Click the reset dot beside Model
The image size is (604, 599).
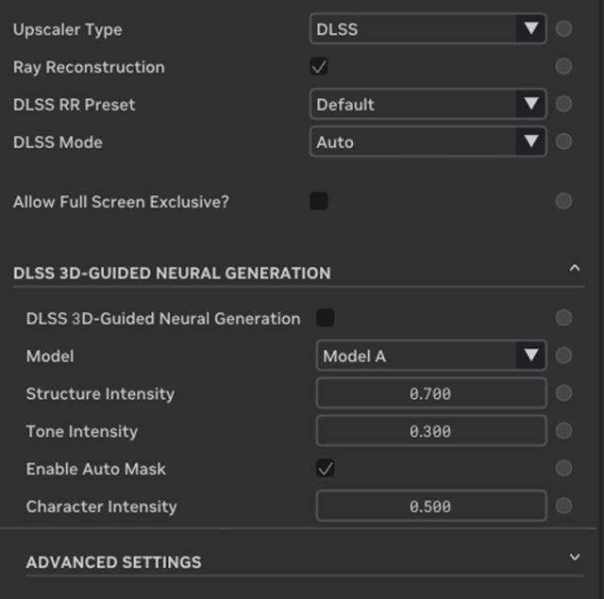[563, 356]
